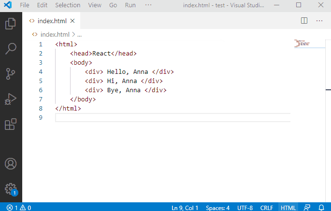Select encoding UTF-8 in status bar
Image resolution: width=331 pixels, height=211 pixels.
[x=245, y=208]
